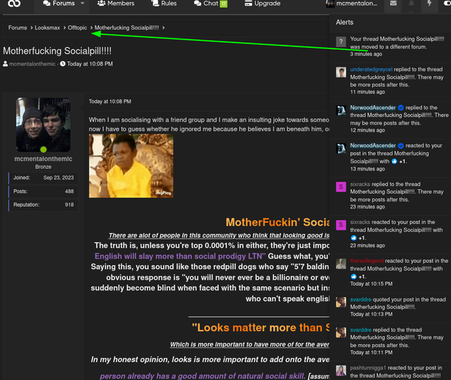
Task: Click svarddre avatar in the replied alert
Action: coord(341,333)
